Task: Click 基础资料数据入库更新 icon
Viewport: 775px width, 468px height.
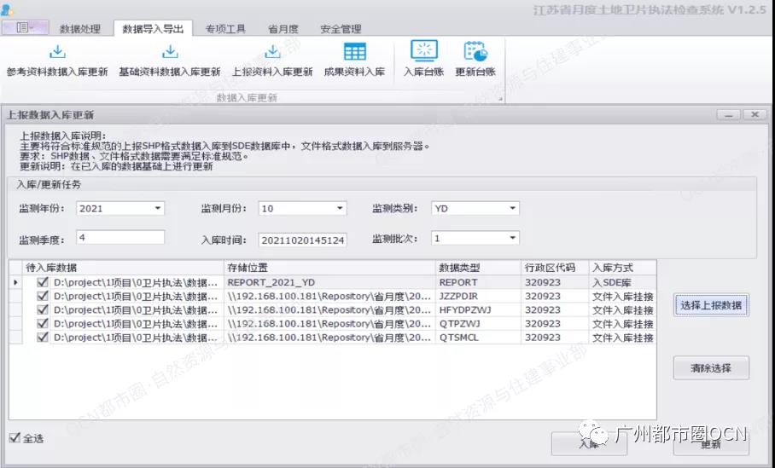Action: point(170,51)
